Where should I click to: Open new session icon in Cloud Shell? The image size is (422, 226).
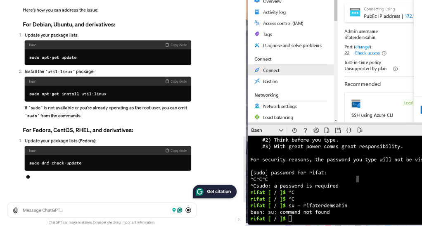tap(338, 131)
